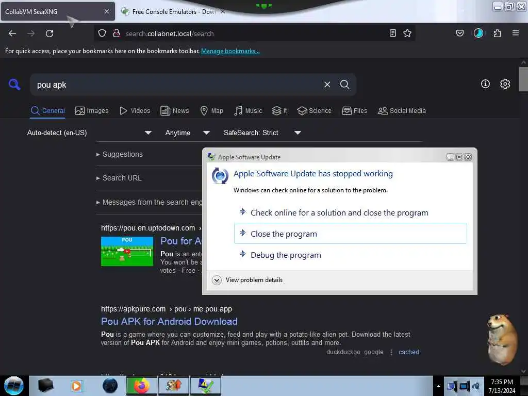The image size is (528, 396).
Task: Switch to IT search category
Action: click(x=279, y=111)
